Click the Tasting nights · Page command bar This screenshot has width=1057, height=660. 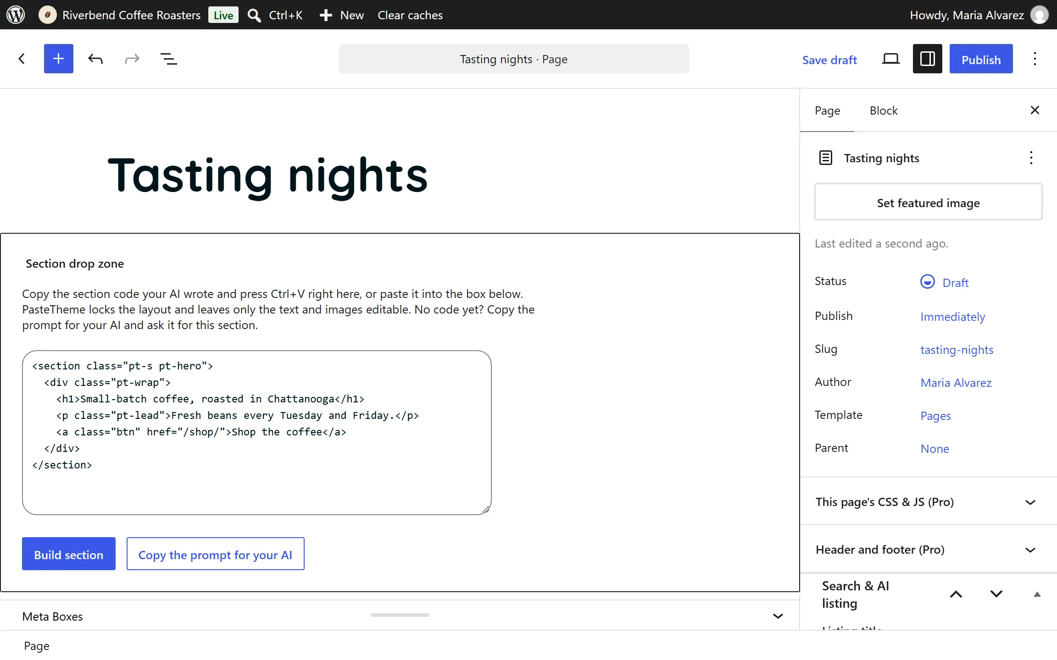pos(514,59)
